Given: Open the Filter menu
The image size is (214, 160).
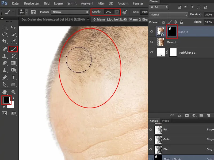Looking at the screenshot, I should (x=101, y=3).
